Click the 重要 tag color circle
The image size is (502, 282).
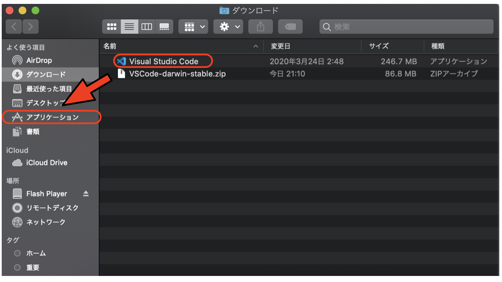click(17, 267)
